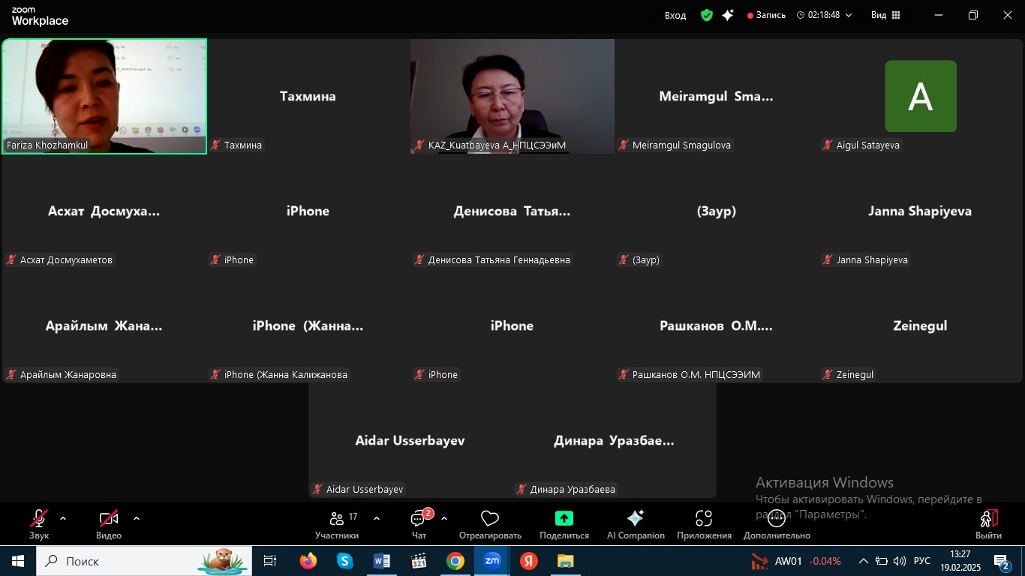Turn on the video camera

(109, 523)
